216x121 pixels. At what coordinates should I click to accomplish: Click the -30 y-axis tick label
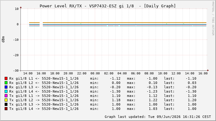(16, 71)
